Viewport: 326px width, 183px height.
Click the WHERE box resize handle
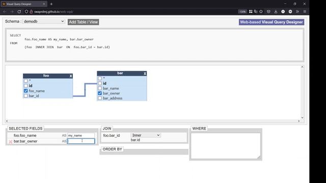pyautogui.click(x=259, y=157)
